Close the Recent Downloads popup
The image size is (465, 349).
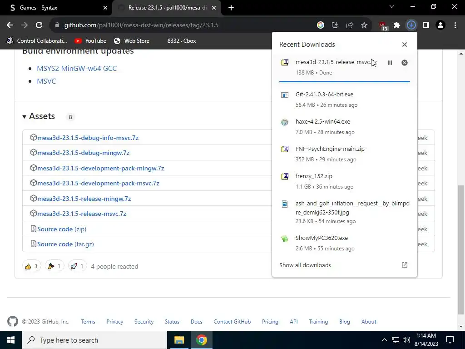(405, 45)
